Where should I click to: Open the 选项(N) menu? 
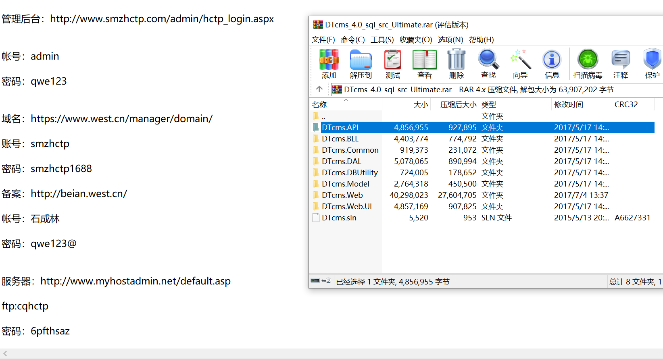(x=450, y=39)
